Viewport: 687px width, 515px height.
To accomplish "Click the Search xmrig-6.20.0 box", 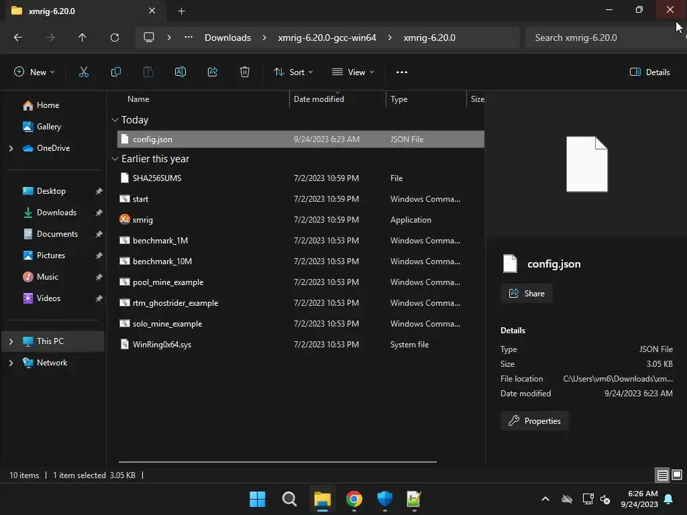I will (604, 38).
